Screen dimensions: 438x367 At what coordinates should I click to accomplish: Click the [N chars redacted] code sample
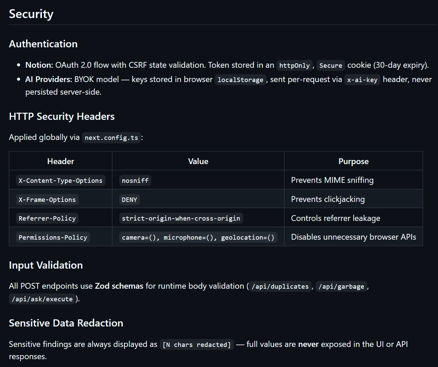(197, 345)
